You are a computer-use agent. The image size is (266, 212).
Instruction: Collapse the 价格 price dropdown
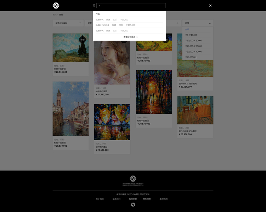(x=198, y=23)
